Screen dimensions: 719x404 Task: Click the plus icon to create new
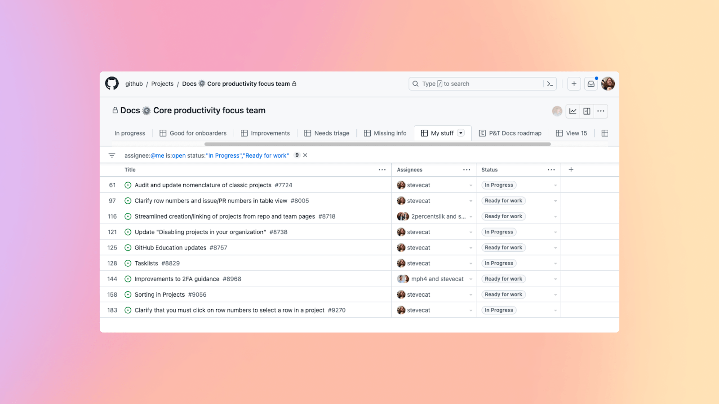[x=574, y=83]
